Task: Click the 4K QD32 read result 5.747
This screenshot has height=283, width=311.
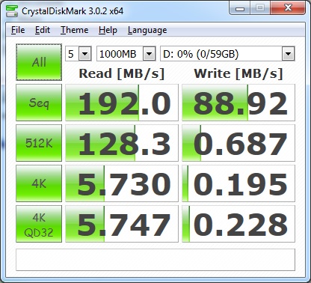Action: click(122, 224)
